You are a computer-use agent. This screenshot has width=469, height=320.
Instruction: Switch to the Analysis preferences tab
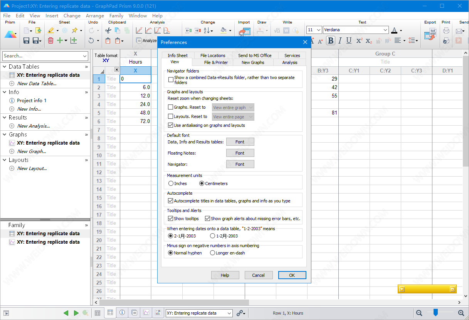click(x=290, y=62)
